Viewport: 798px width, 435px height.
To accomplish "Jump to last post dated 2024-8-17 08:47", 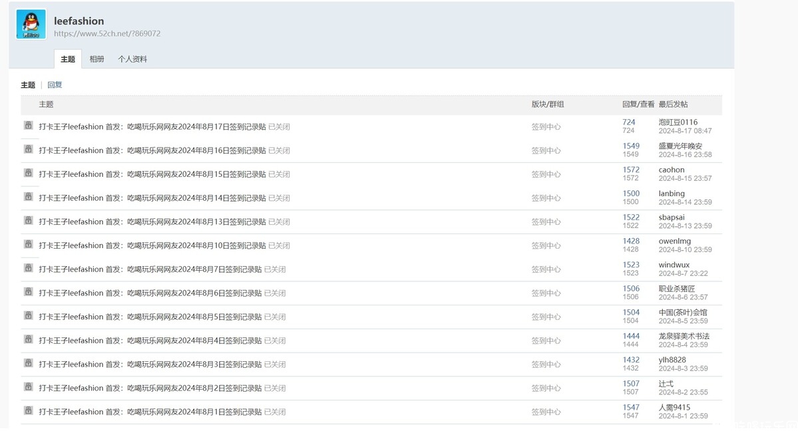I will (x=685, y=131).
